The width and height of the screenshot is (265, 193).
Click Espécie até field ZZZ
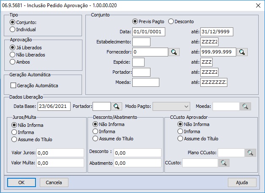[207, 62]
